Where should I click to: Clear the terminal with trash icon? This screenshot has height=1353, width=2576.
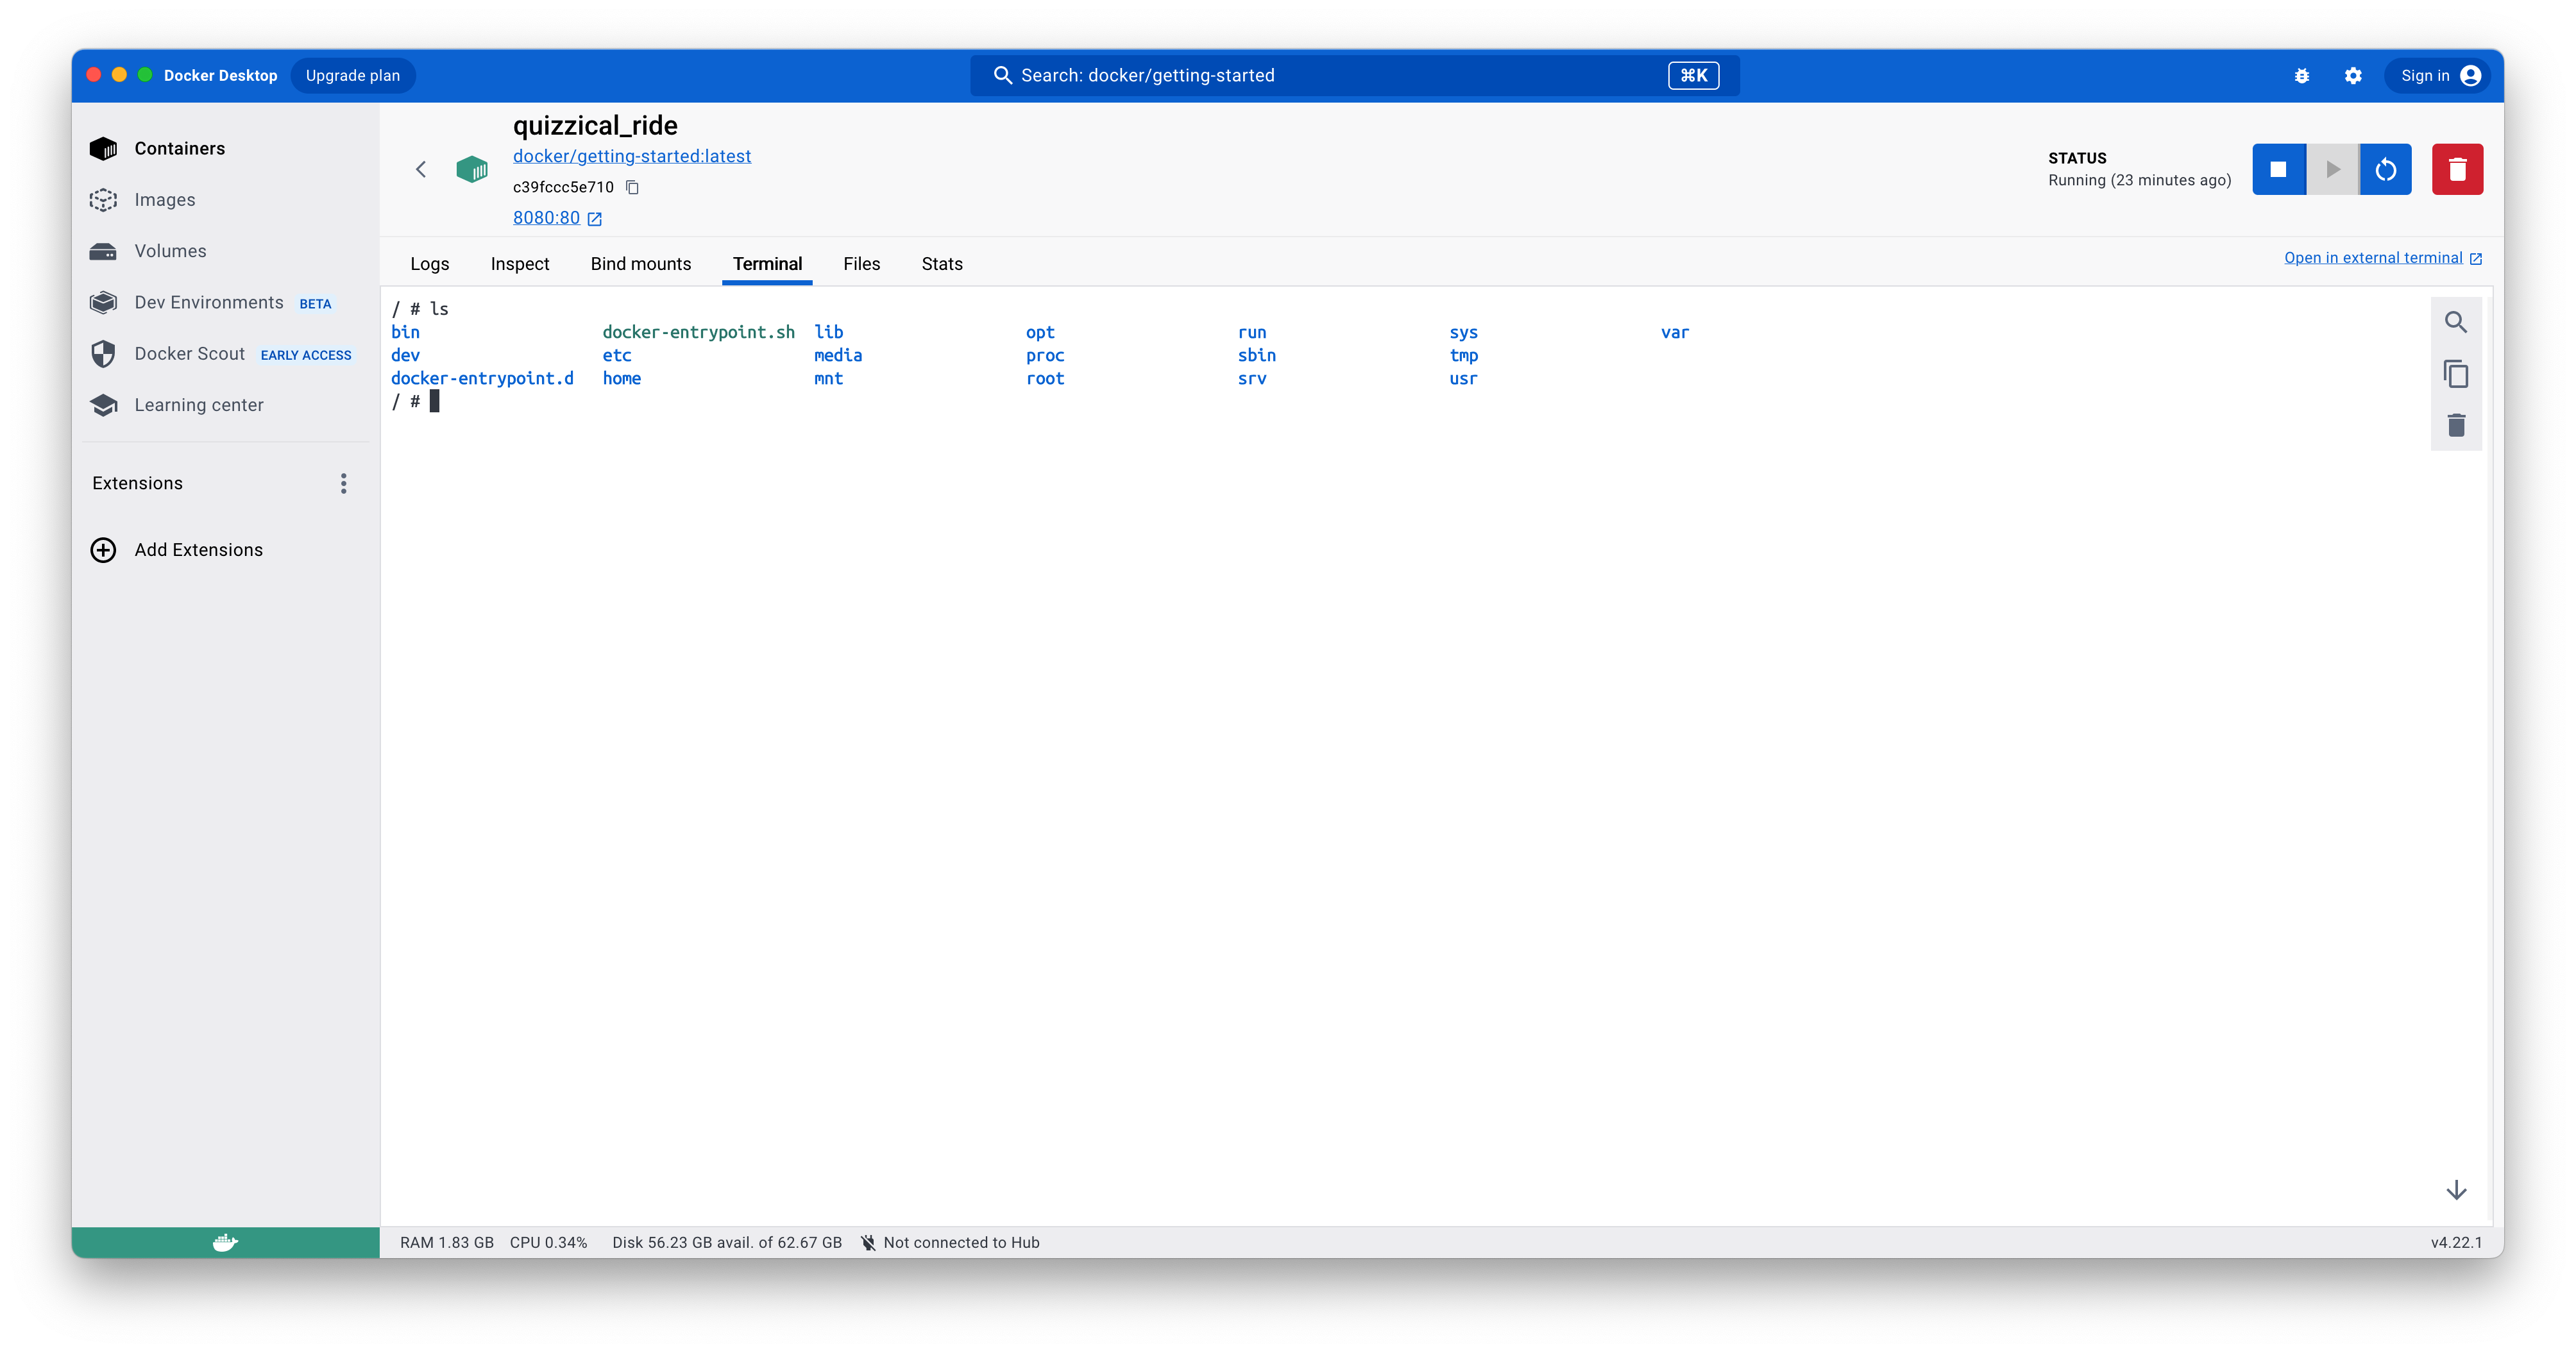pos(2455,425)
